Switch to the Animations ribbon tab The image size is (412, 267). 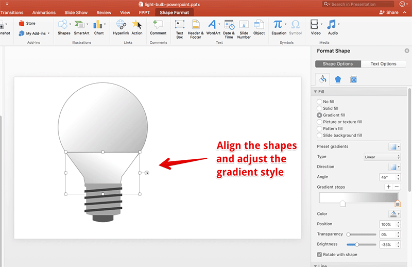pos(44,12)
